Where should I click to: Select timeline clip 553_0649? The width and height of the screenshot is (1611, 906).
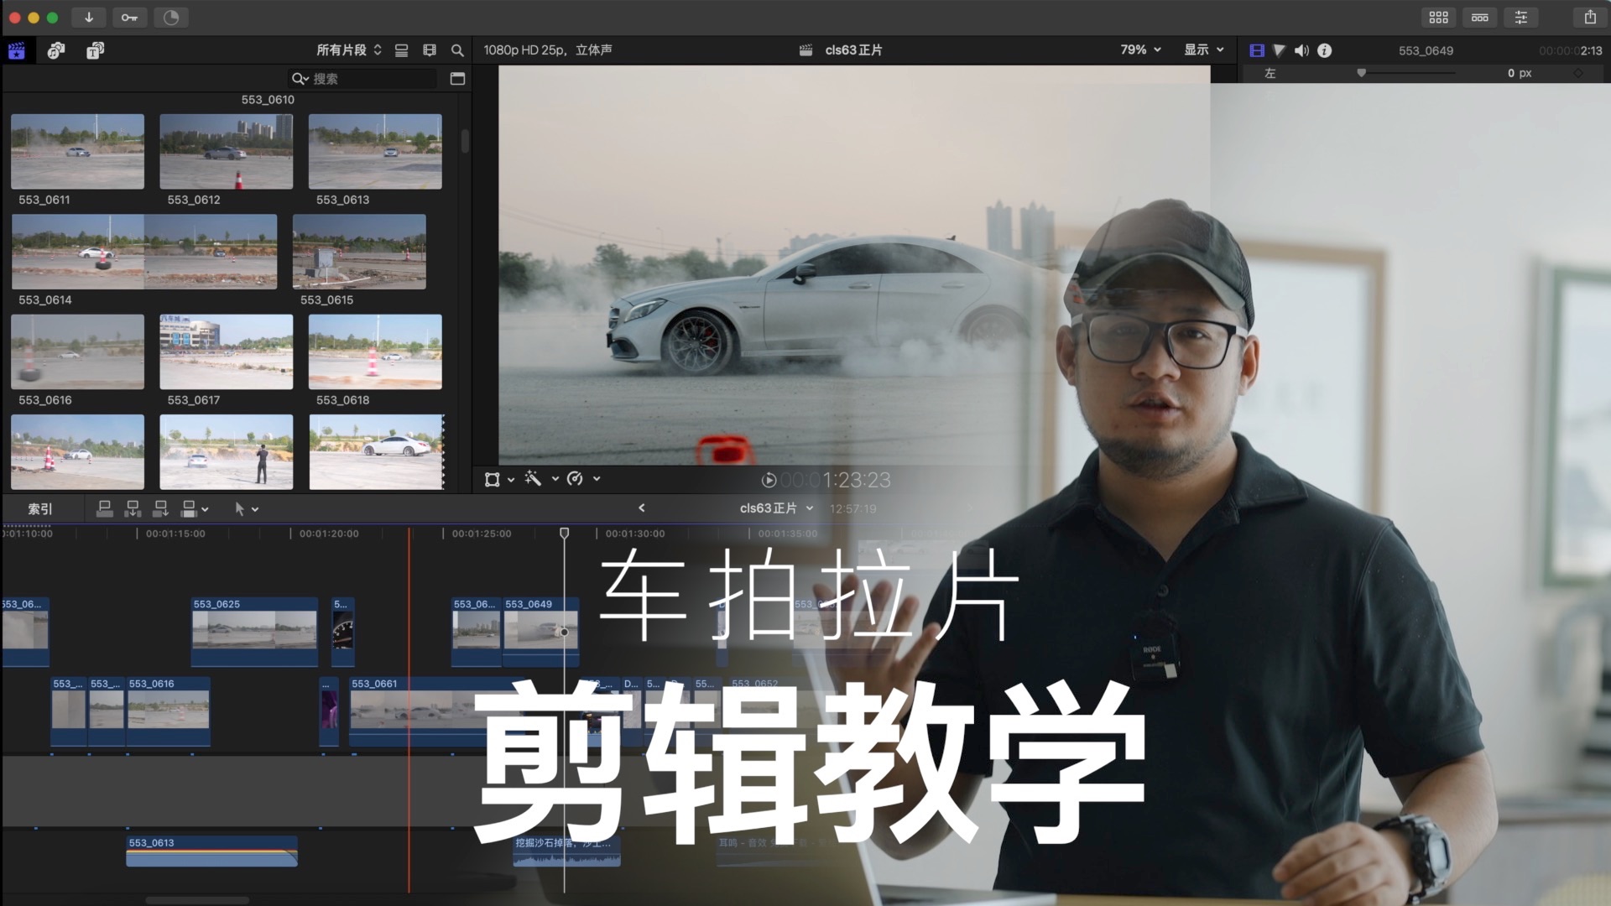[540, 632]
